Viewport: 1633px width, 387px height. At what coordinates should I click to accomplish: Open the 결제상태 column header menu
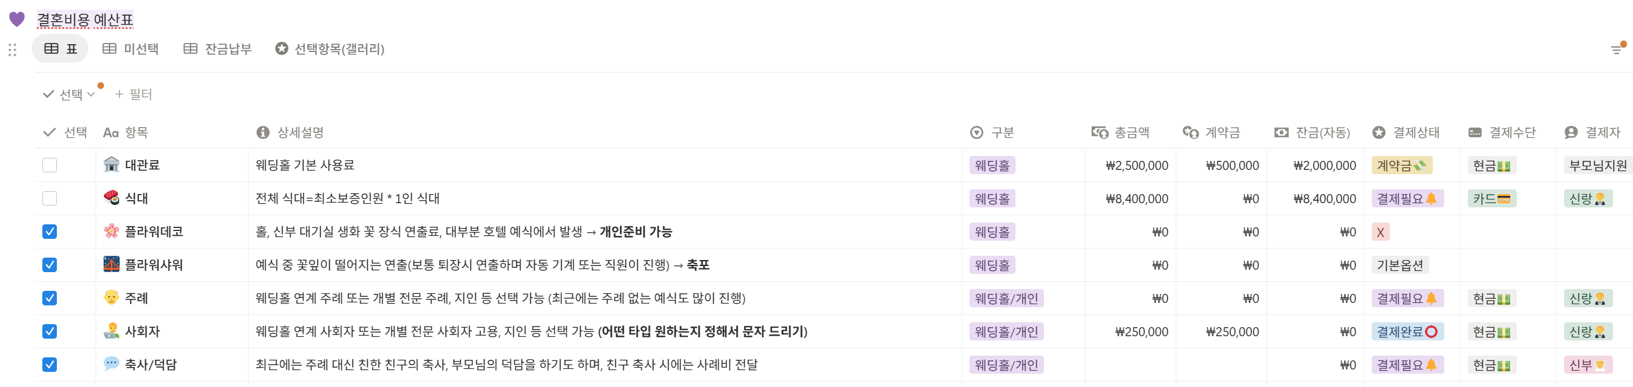[1406, 132]
